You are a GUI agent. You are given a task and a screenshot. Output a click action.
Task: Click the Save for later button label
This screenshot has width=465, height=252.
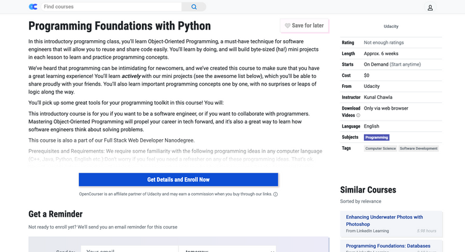tap(308, 26)
